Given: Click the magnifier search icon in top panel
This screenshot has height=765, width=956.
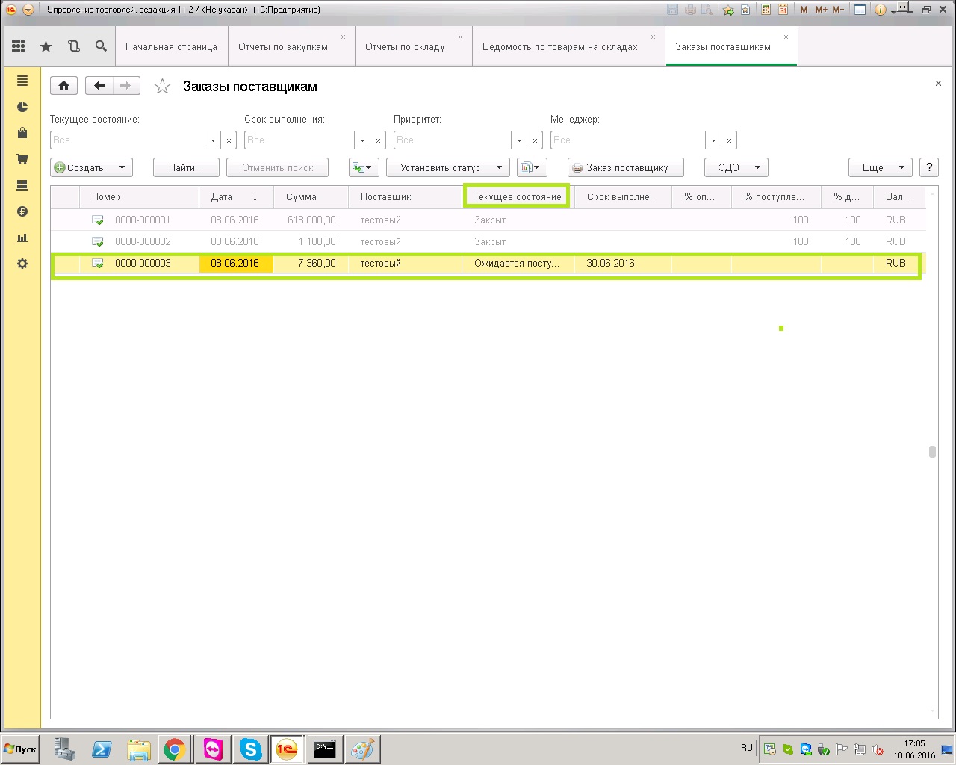Looking at the screenshot, I should pos(101,46).
